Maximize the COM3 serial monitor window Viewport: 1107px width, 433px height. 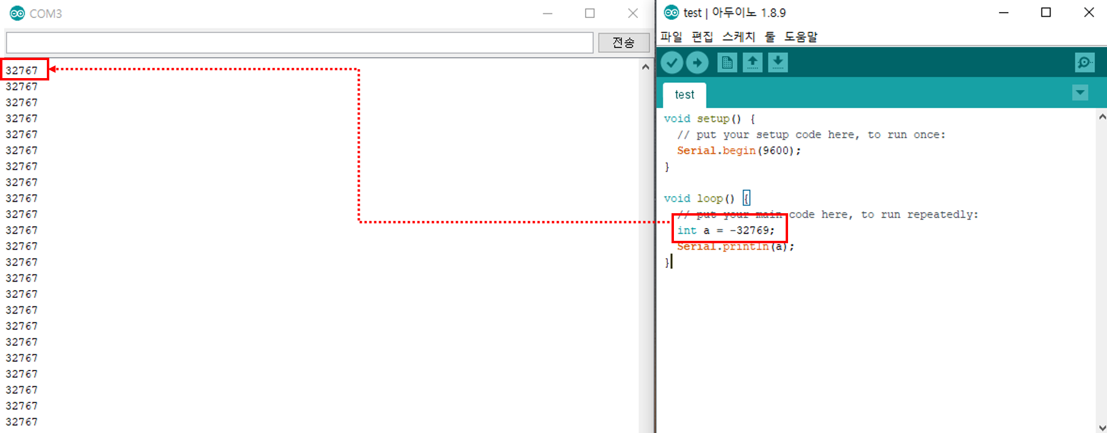590,13
